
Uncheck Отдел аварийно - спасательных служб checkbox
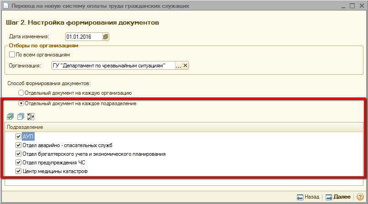[x=18, y=145]
